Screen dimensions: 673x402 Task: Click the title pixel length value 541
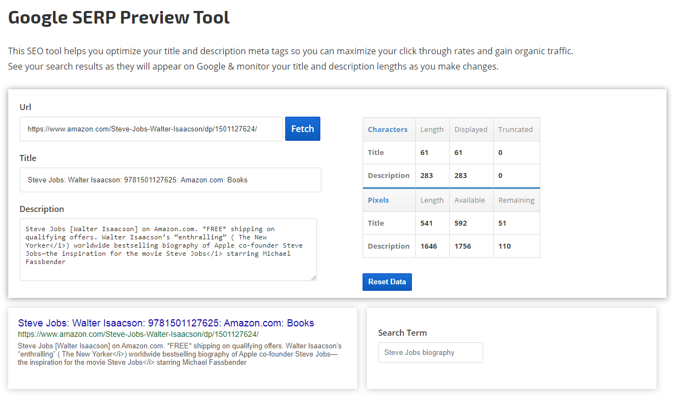coord(427,223)
